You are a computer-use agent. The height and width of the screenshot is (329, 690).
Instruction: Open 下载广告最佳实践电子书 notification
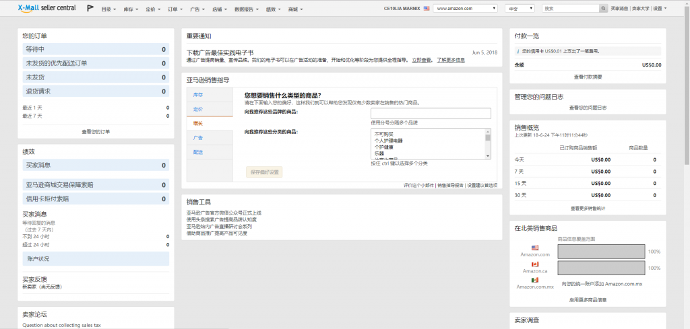(220, 52)
